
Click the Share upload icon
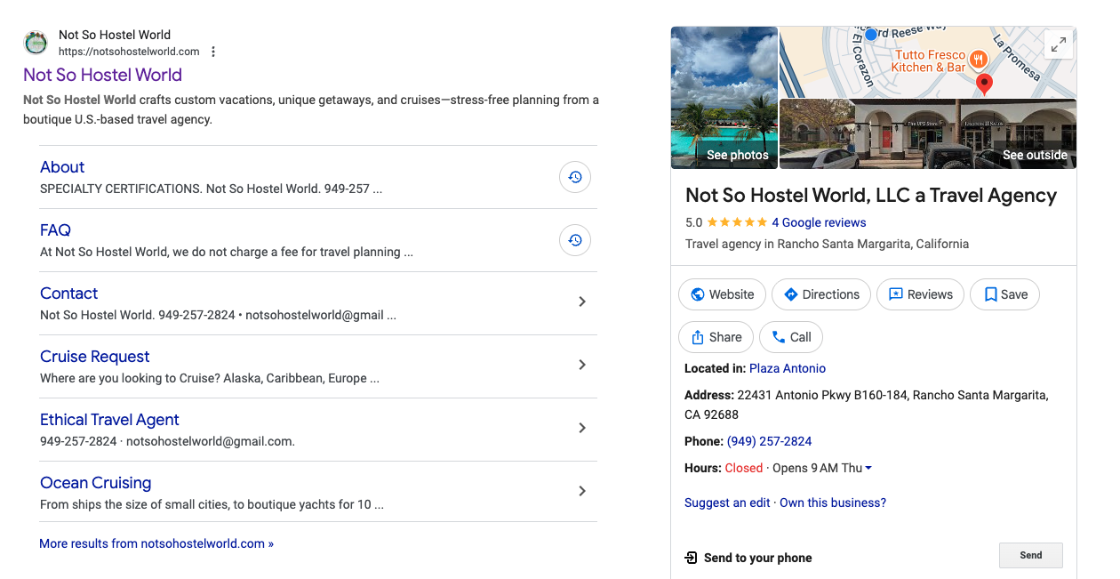698,337
